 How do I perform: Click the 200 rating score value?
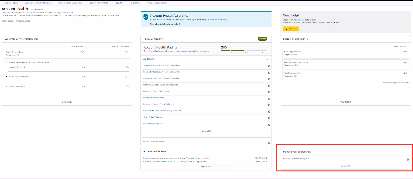coord(224,47)
